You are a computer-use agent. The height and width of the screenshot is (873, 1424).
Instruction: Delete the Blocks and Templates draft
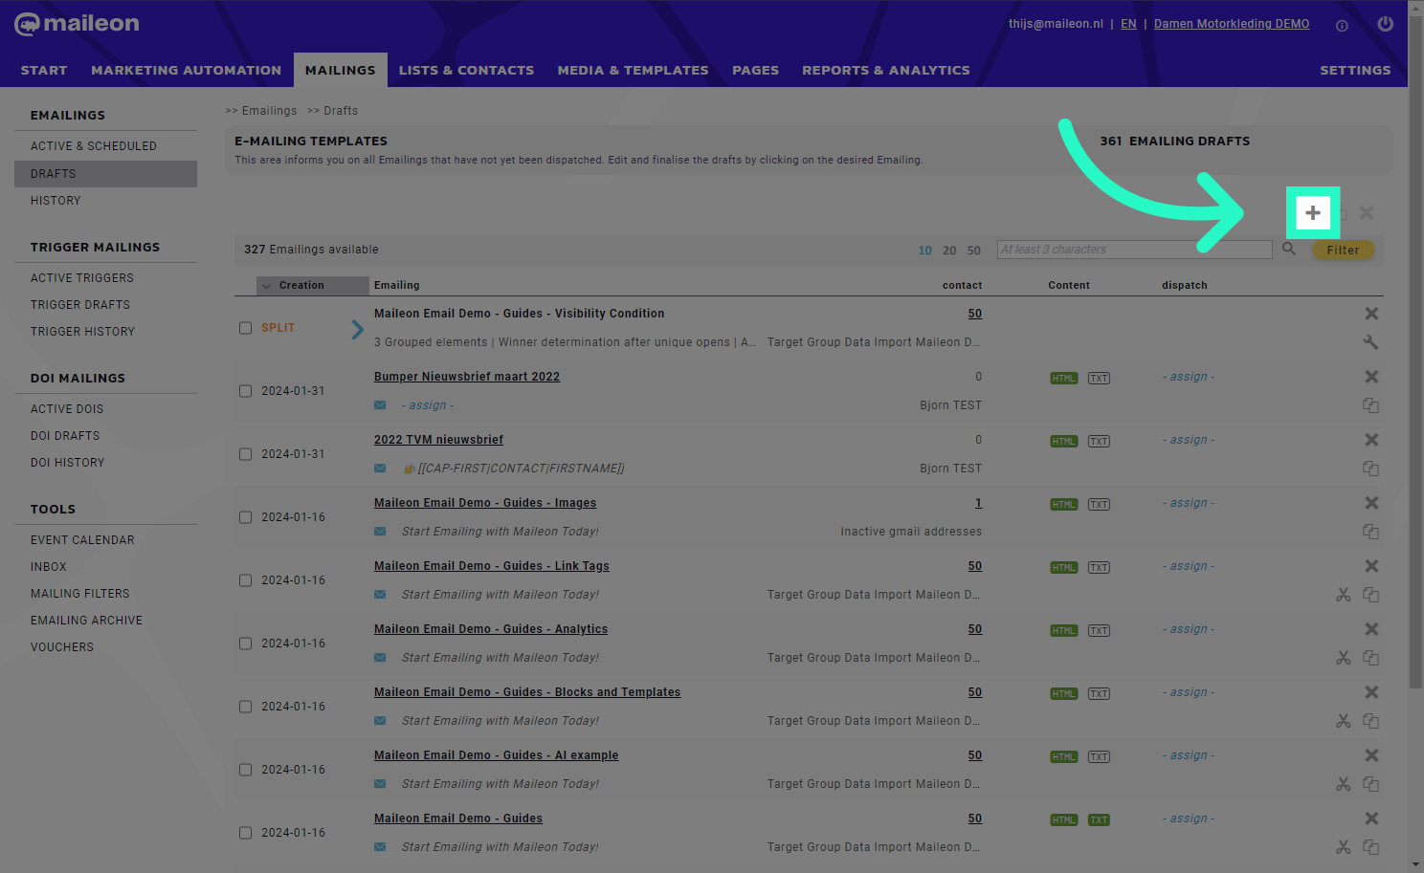point(1371,692)
